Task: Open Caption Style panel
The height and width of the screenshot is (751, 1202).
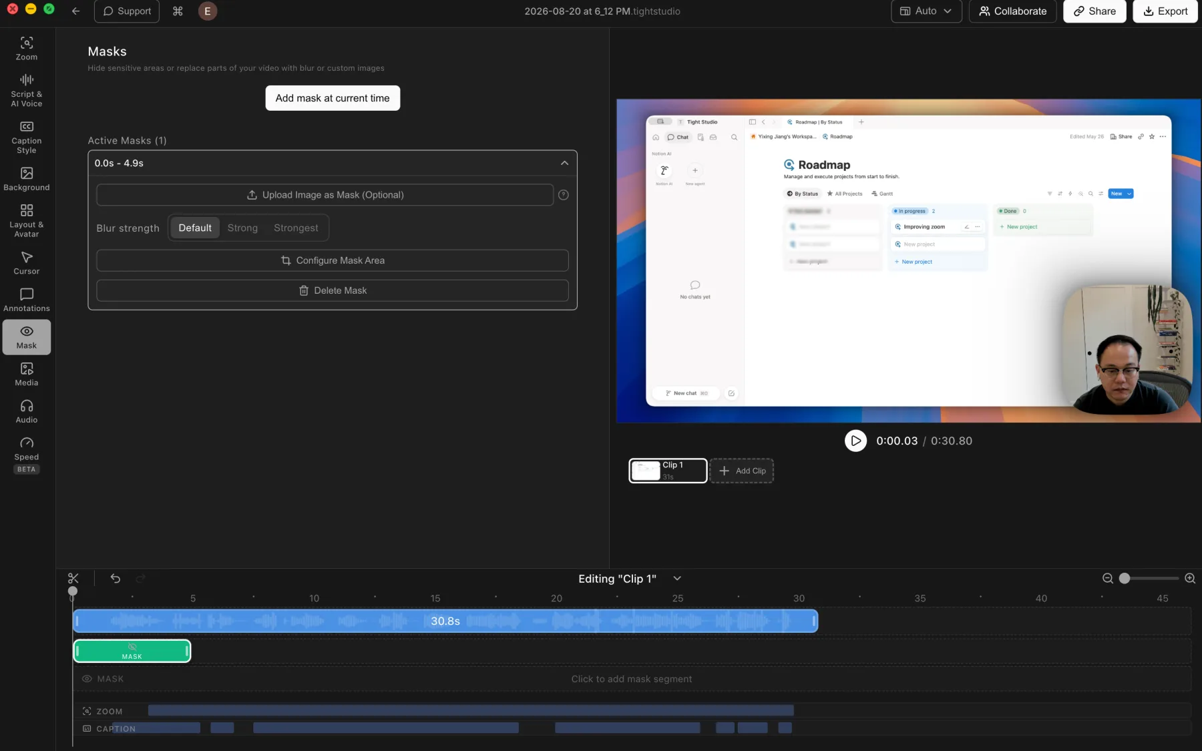Action: (27, 137)
